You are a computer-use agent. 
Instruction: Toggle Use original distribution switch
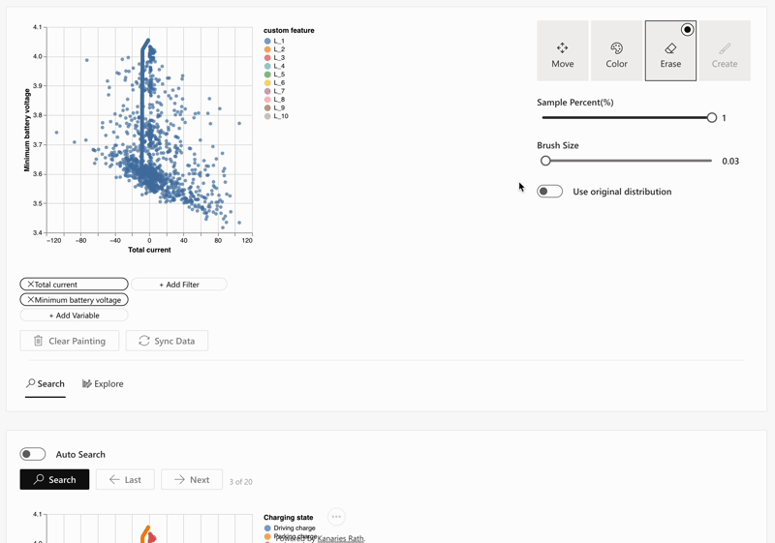[549, 192]
